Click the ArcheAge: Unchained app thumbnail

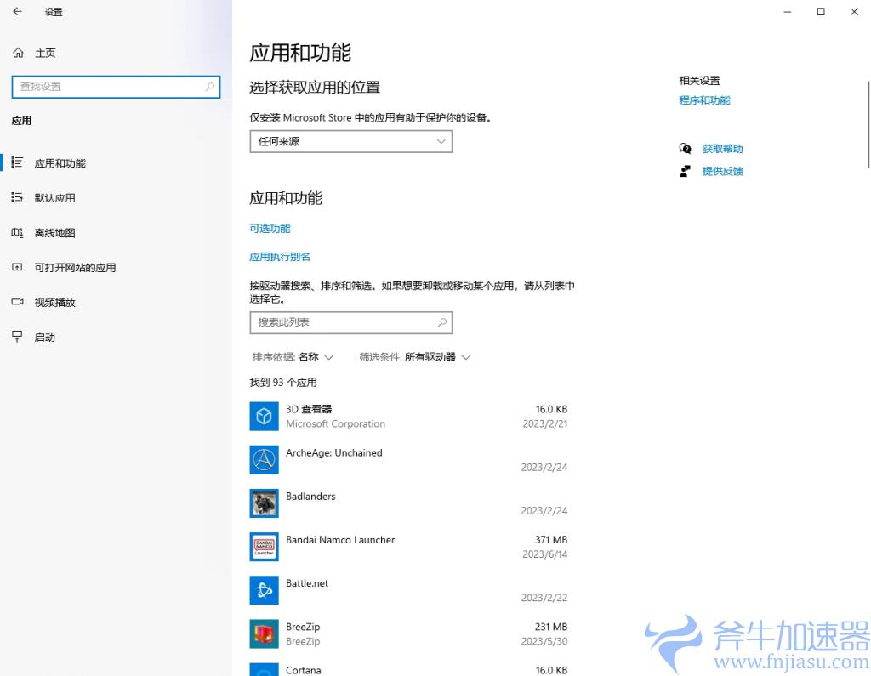click(x=264, y=459)
